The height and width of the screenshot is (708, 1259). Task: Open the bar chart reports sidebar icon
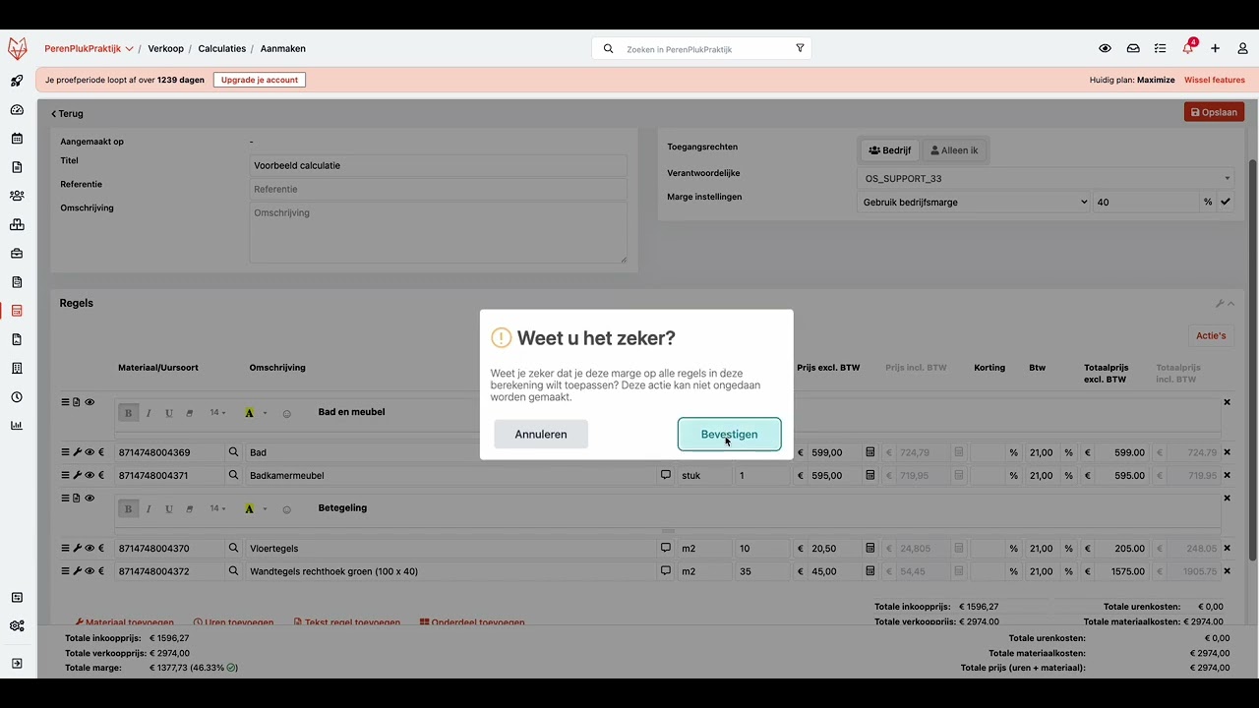pos(17,426)
